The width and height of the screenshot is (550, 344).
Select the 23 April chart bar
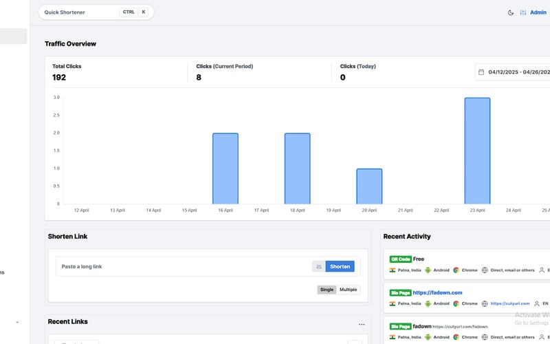(477, 151)
